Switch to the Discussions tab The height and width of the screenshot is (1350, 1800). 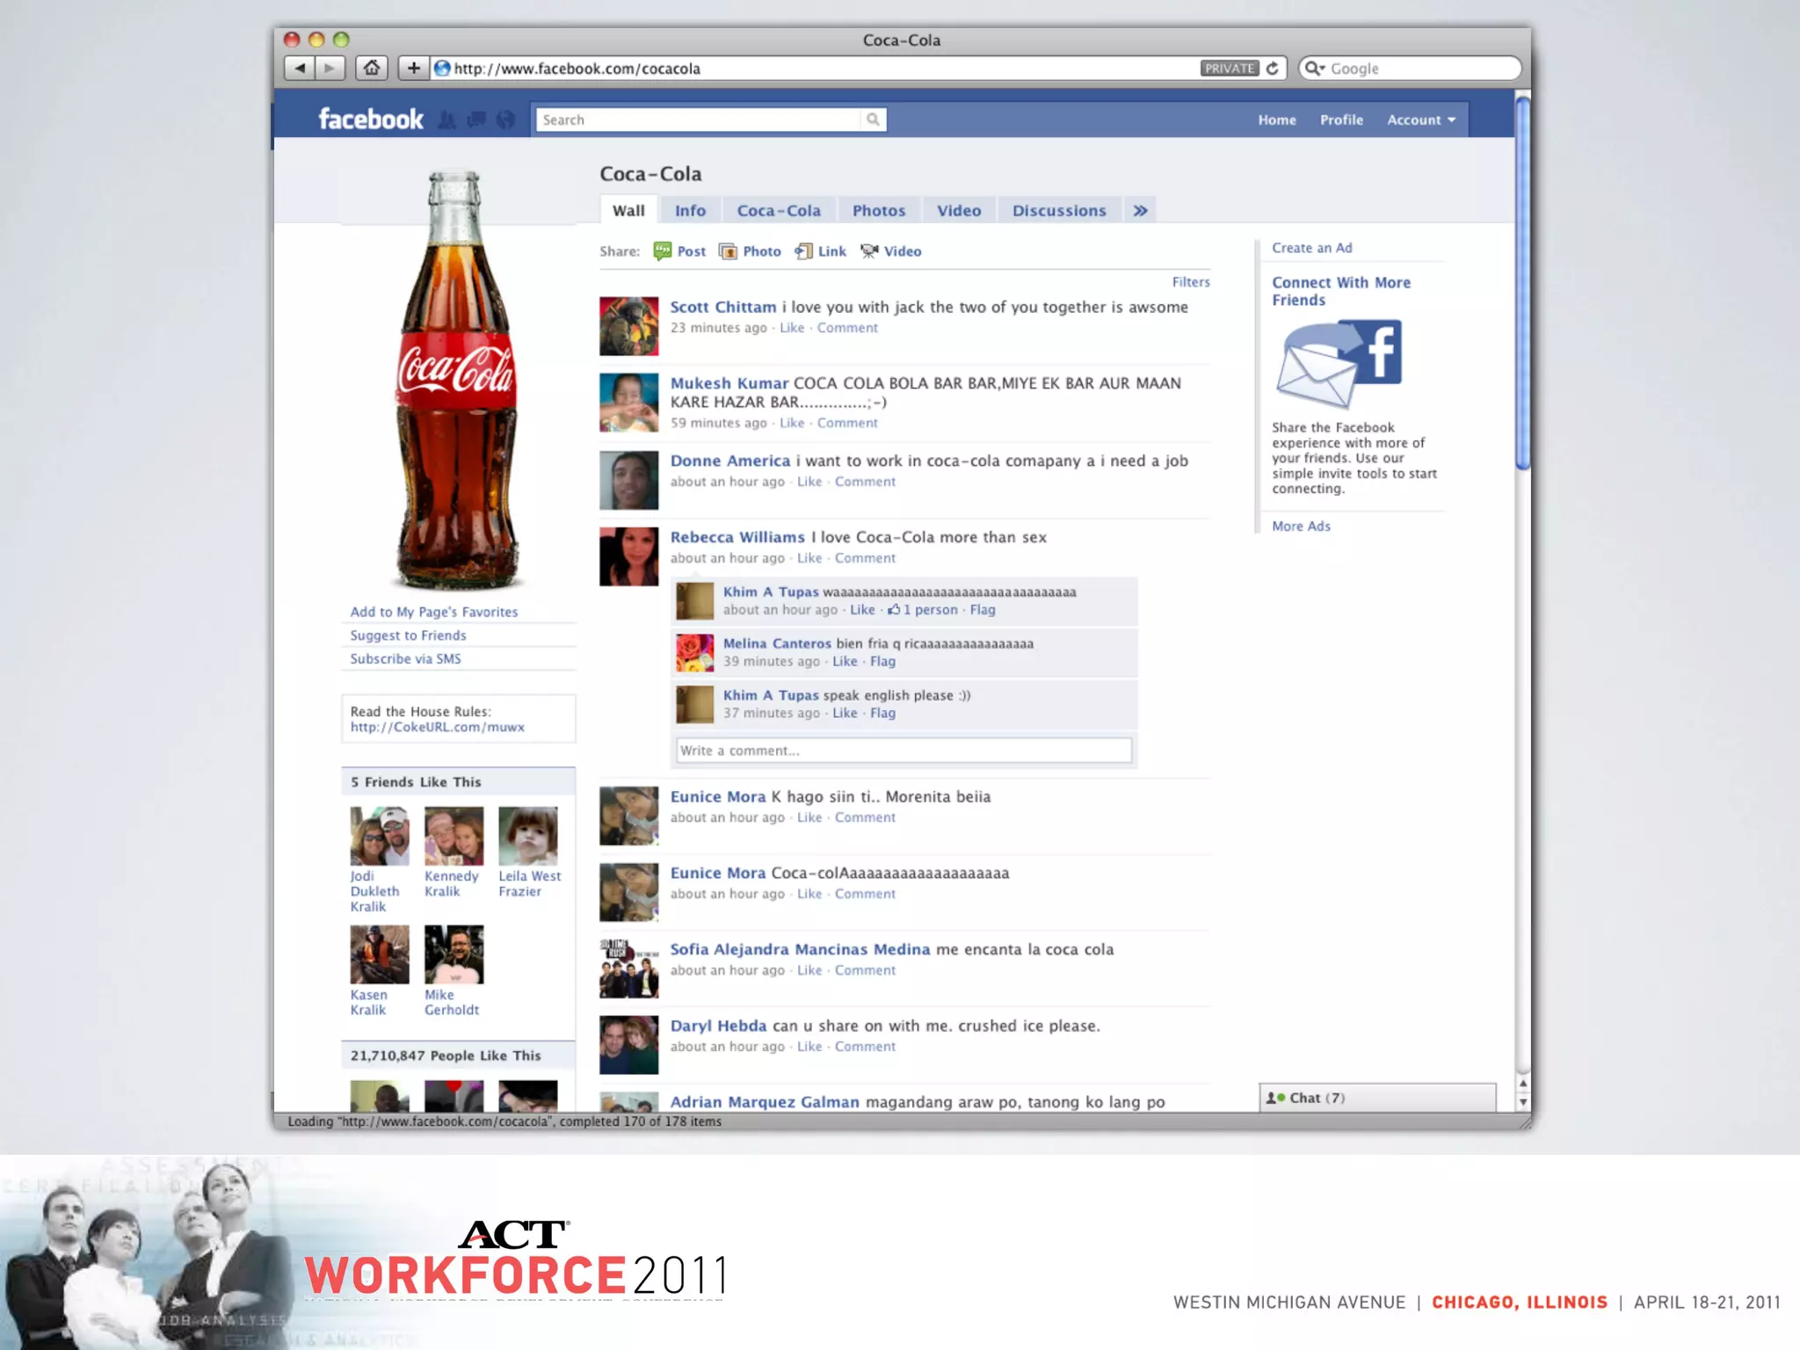[x=1059, y=210]
